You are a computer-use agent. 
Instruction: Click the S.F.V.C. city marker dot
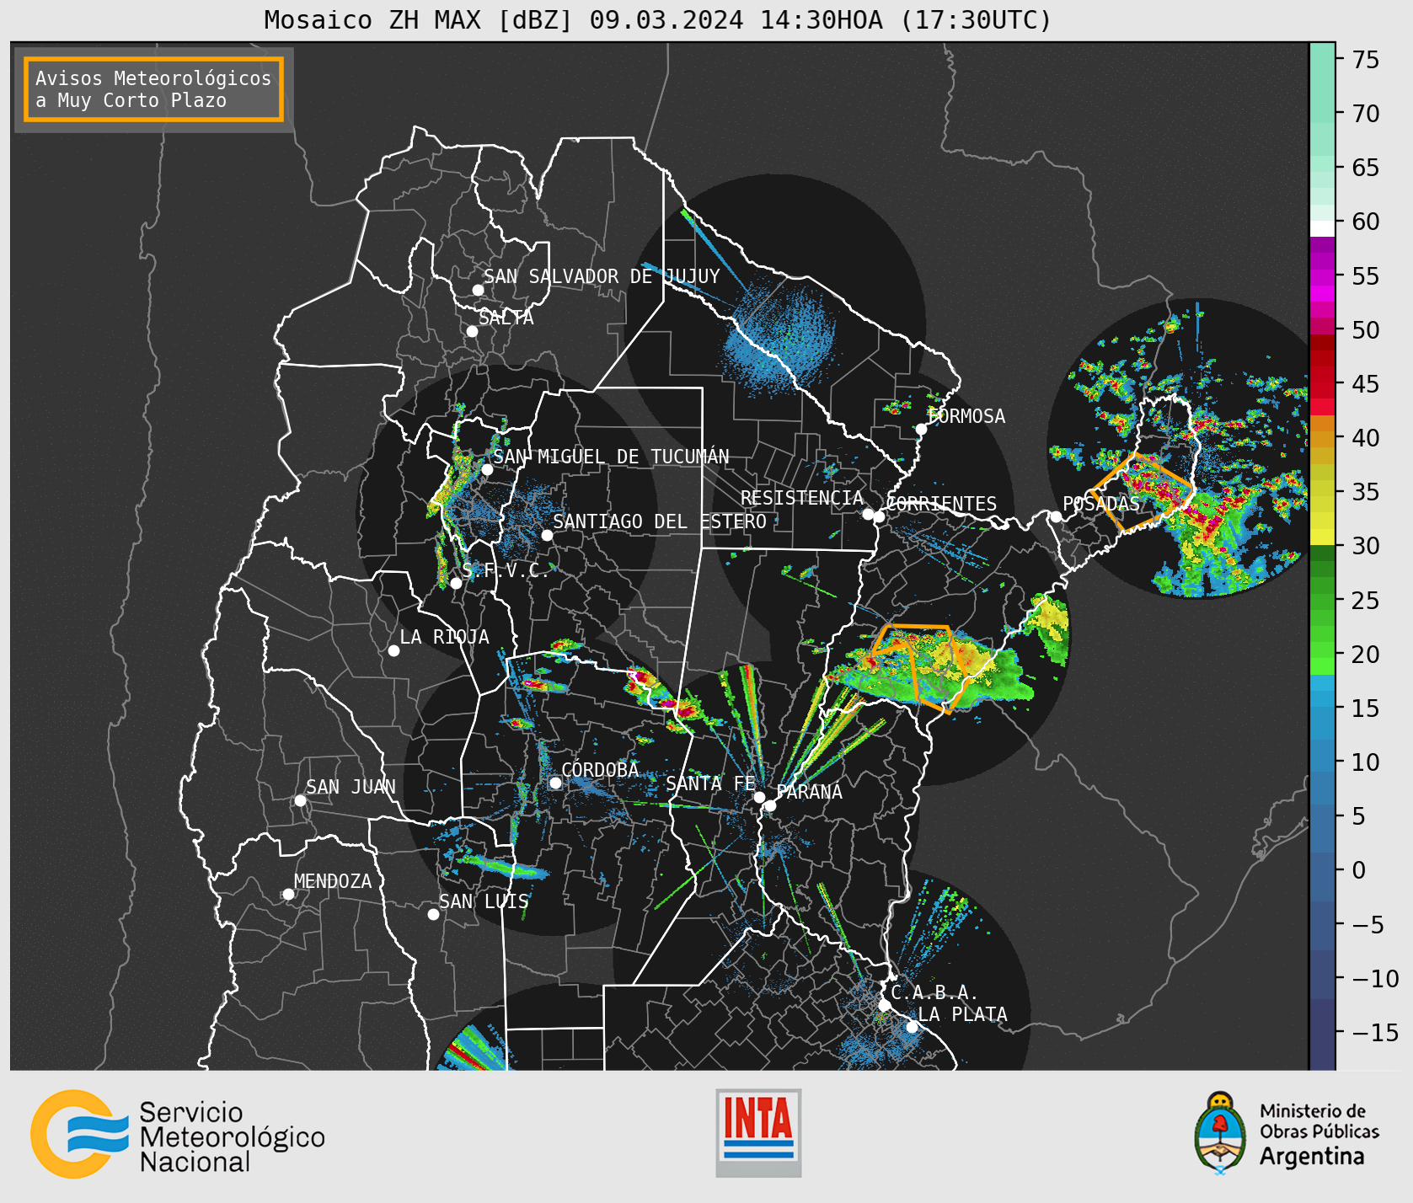tap(456, 583)
